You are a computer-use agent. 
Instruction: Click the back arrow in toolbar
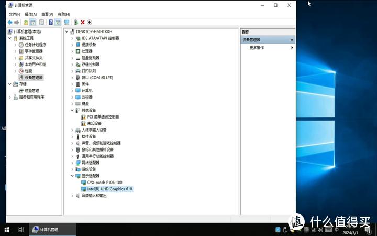pos(9,23)
